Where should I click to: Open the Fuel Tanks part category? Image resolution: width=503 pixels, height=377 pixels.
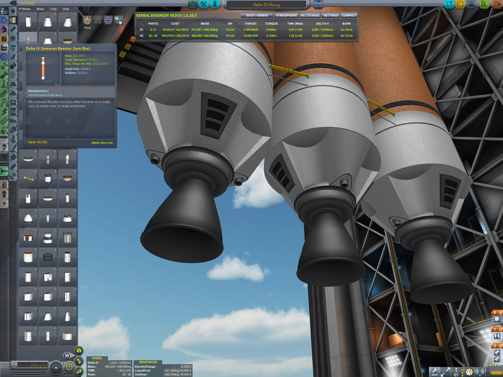click(x=13, y=20)
